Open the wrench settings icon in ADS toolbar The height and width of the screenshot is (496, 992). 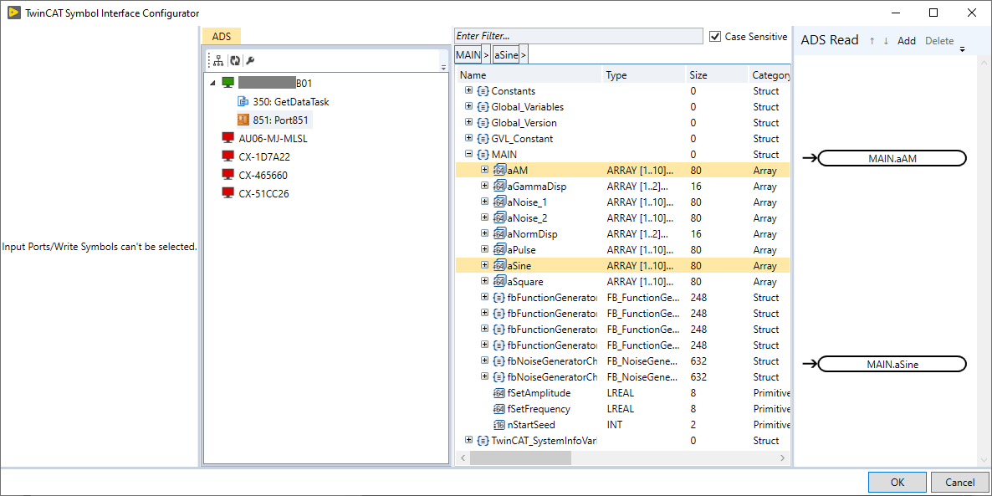point(250,61)
